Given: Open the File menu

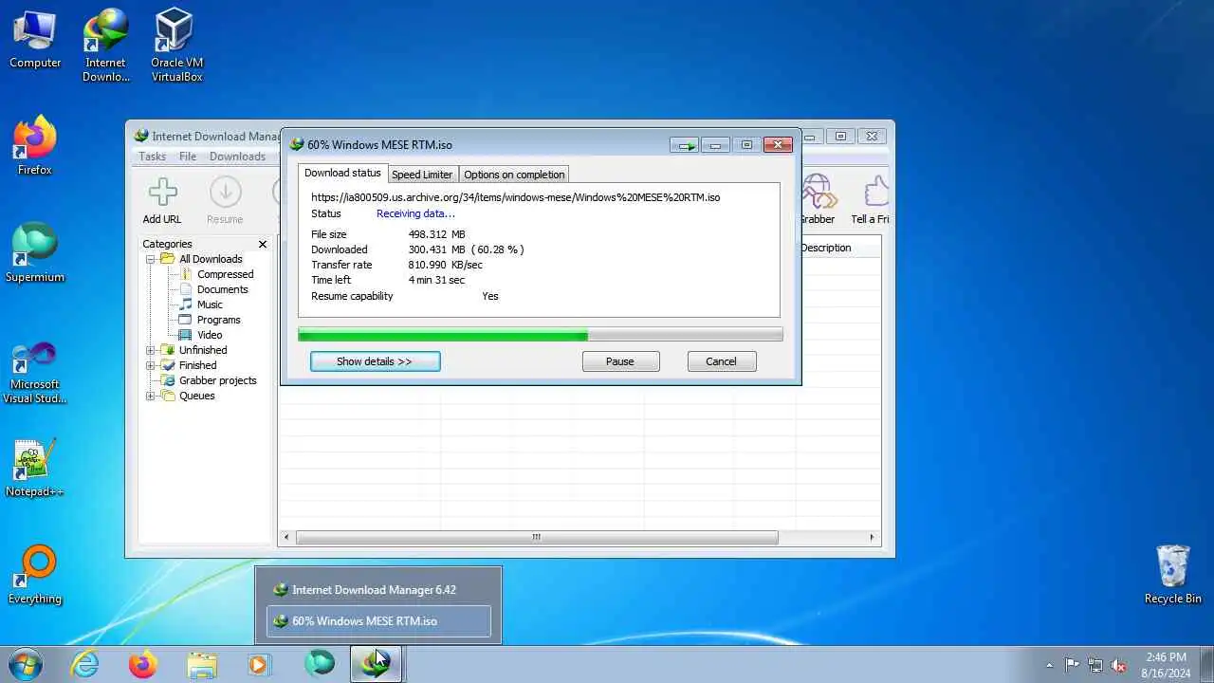Looking at the screenshot, I should (188, 157).
